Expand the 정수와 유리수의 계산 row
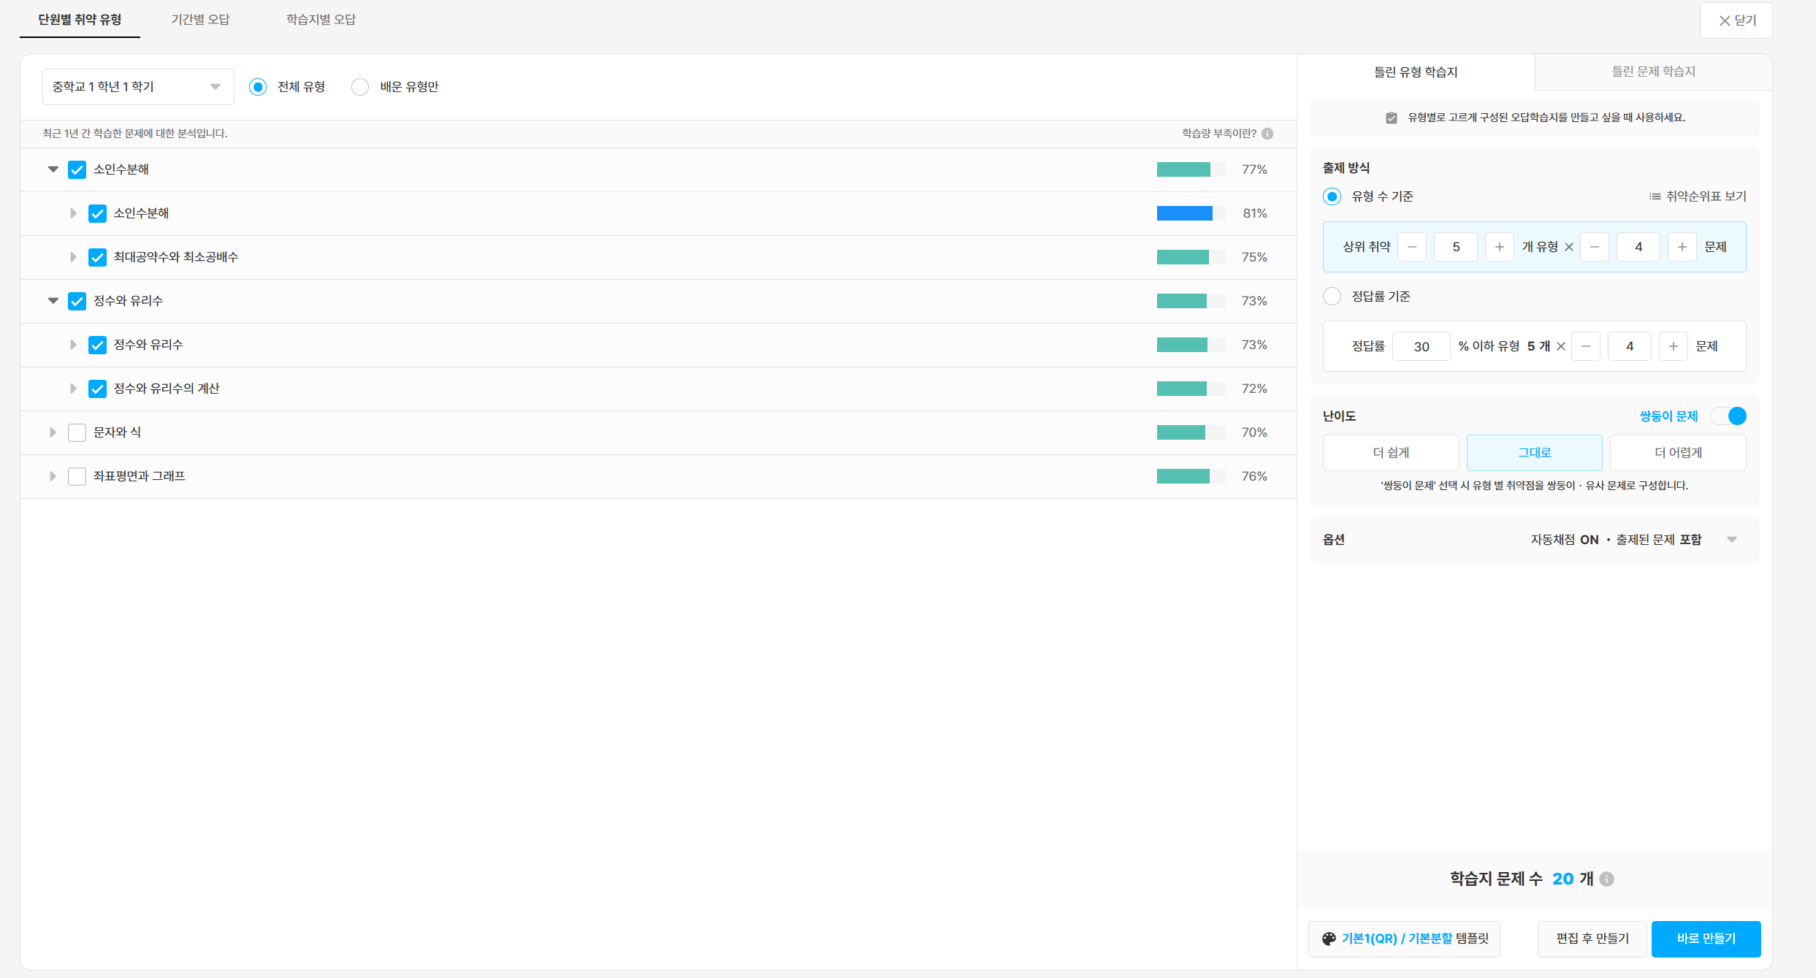Screen dimensions: 1816x978 point(73,389)
